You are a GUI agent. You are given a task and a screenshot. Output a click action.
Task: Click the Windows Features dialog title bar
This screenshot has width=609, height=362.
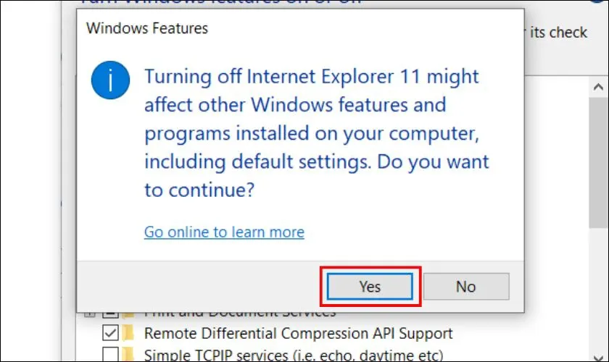(290, 29)
